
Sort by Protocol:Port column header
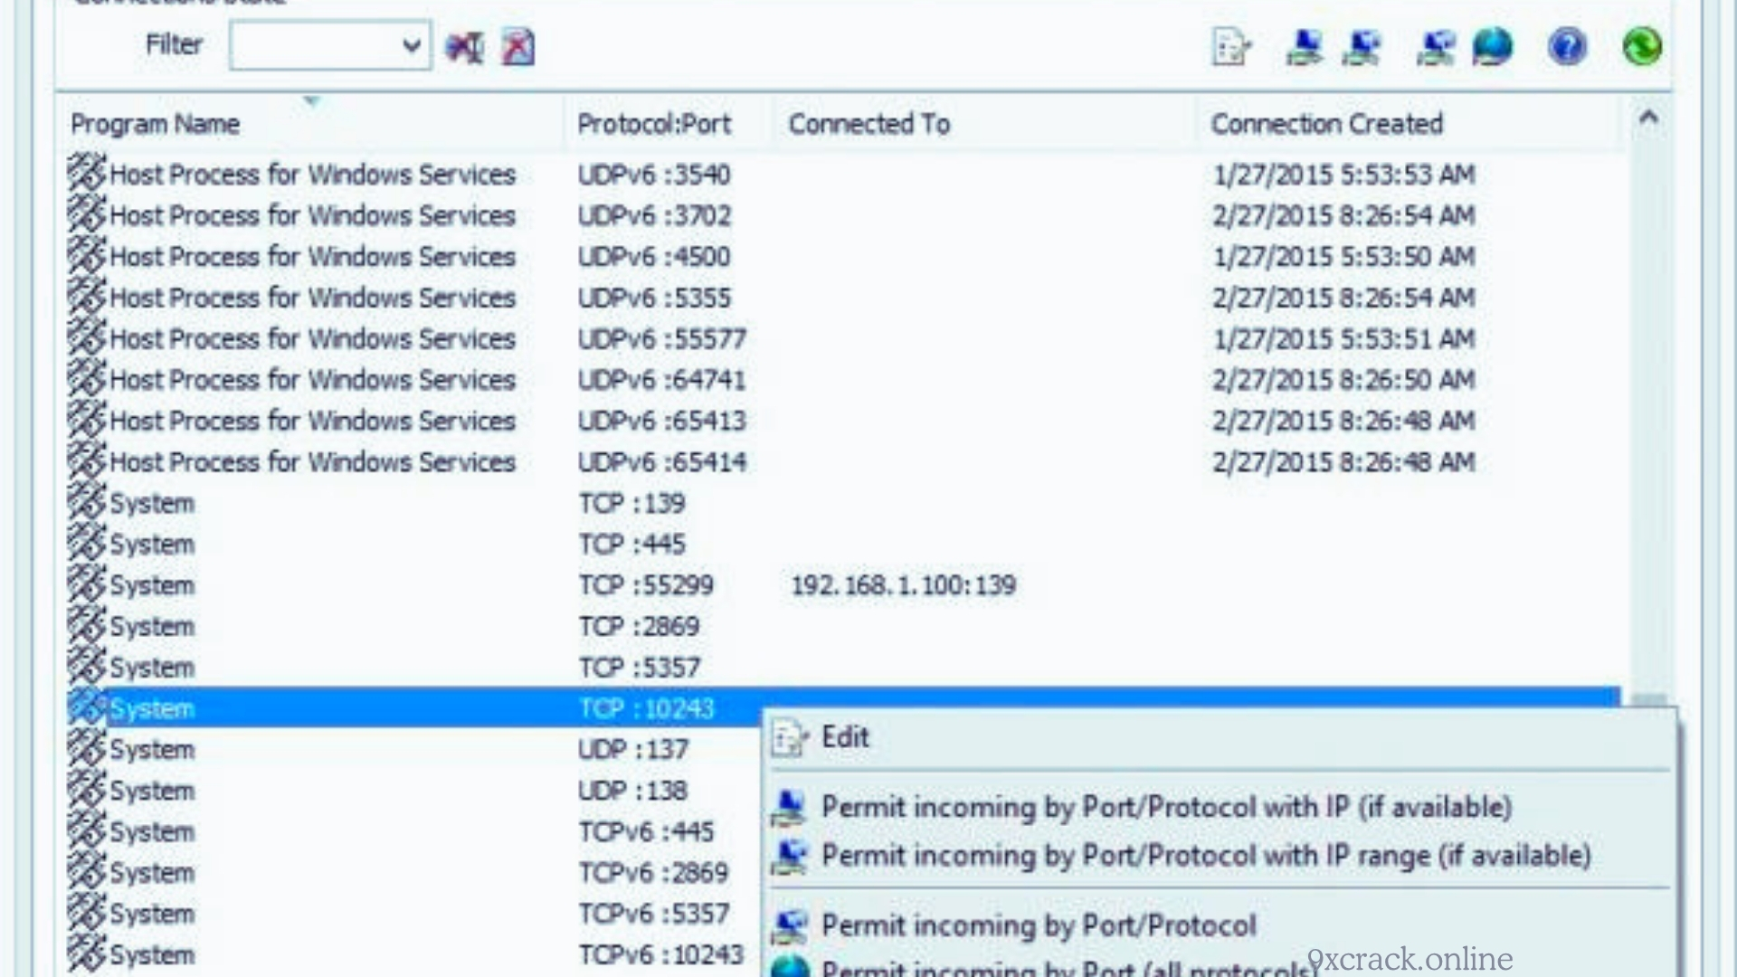point(669,124)
